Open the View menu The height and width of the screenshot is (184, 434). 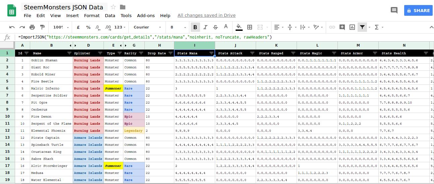tap(56, 15)
